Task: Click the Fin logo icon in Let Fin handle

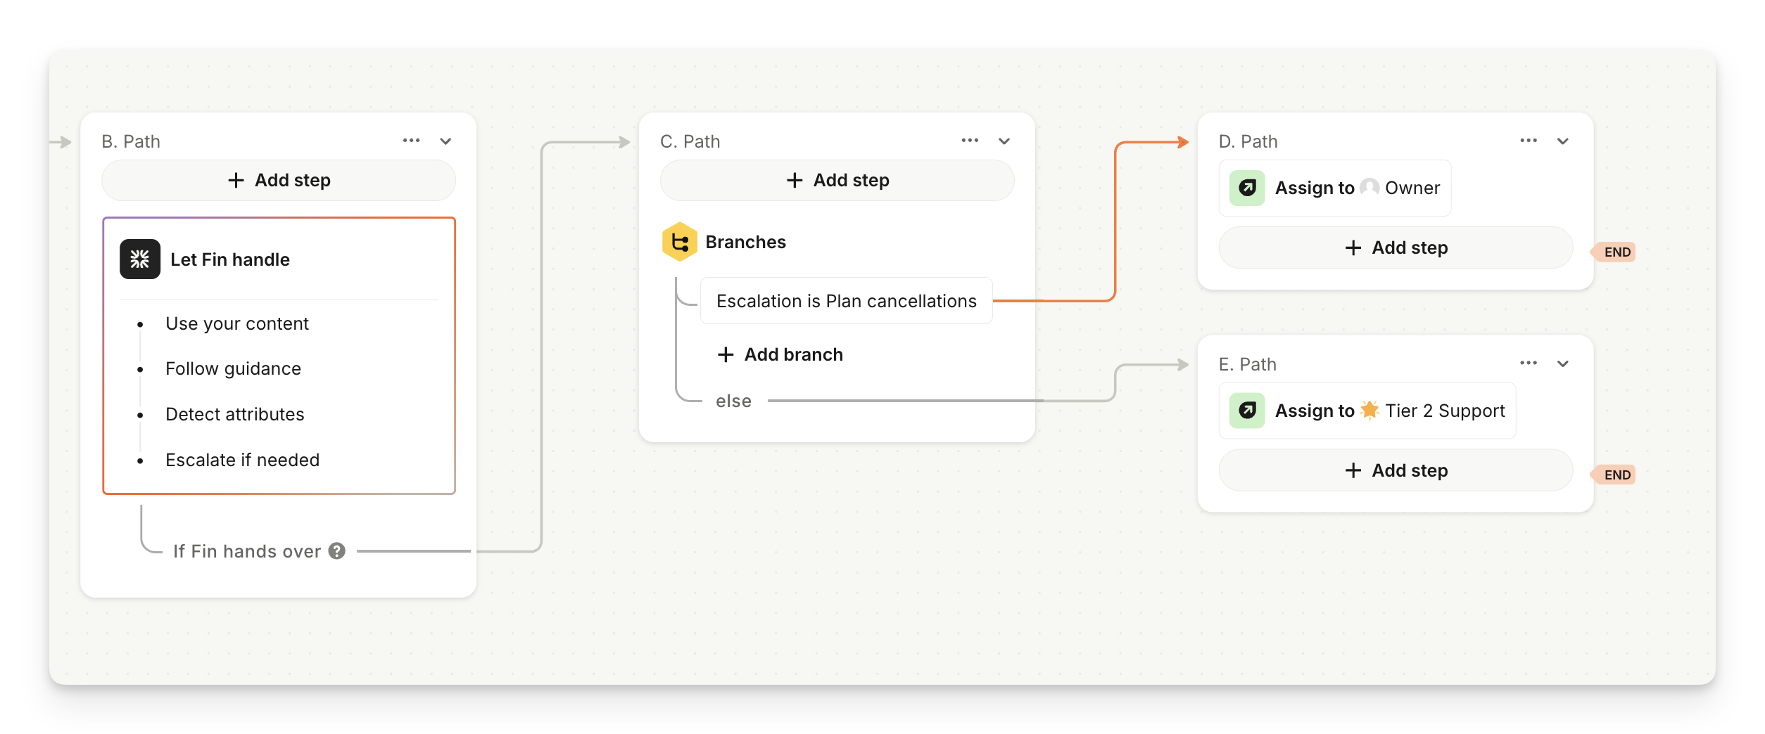Action: tap(139, 259)
